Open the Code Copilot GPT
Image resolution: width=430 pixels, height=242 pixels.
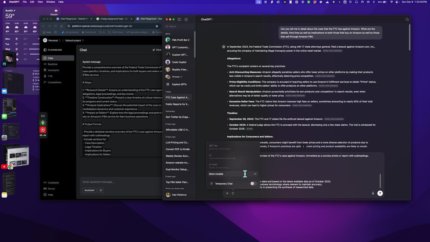(x=178, y=62)
